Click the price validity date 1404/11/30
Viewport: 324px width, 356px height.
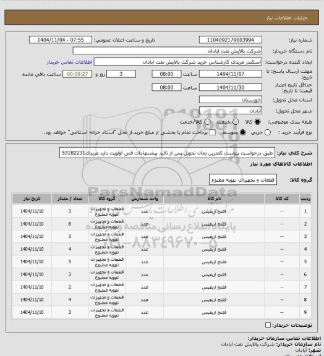231,87
